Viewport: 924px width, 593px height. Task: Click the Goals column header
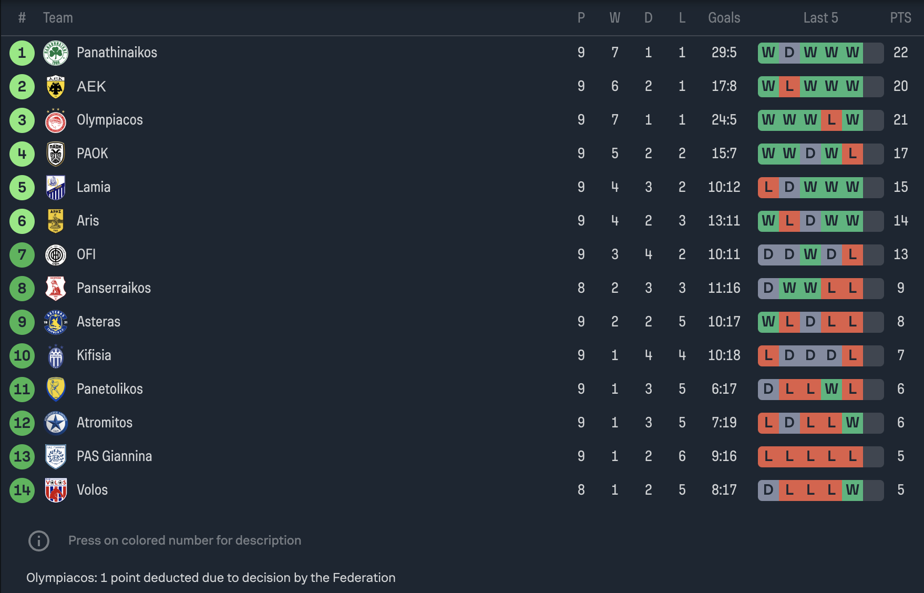click(724, 18)
